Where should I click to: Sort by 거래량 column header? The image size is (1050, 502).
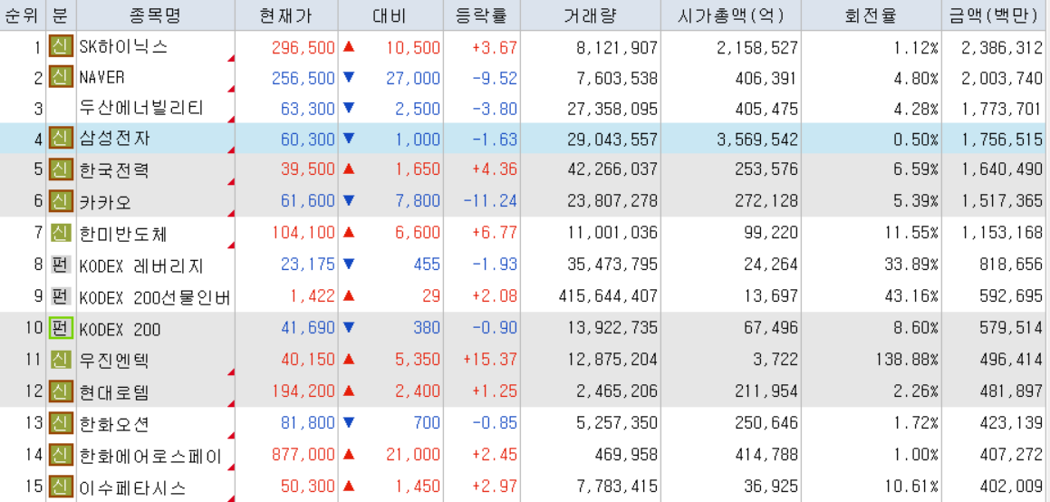click(x=590, y=14)
